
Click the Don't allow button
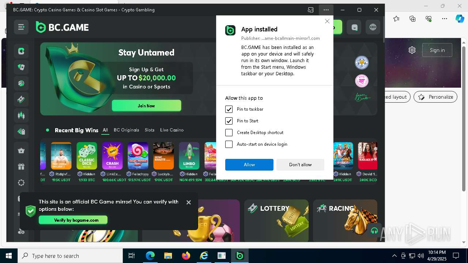[300, 165]
